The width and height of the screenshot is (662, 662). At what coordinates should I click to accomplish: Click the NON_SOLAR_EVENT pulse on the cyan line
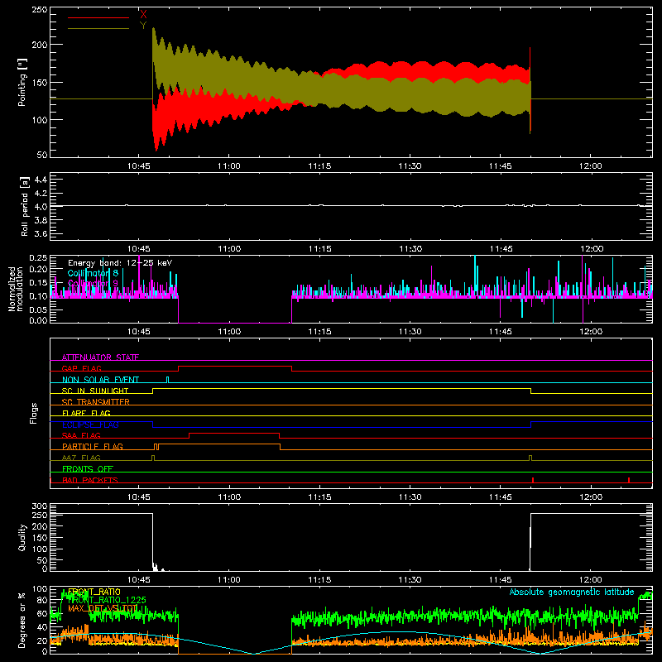[x=168, y=380]
